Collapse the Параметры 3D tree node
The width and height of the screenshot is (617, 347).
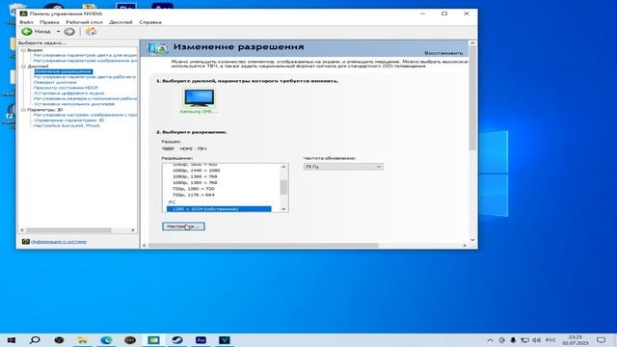(23, 109)
